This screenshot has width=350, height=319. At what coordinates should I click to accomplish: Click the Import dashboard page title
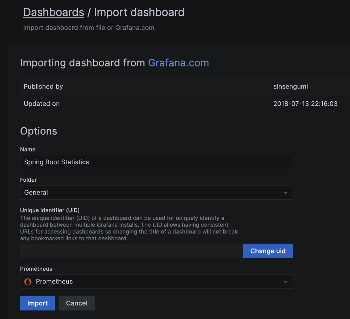[x=139, y=12]
